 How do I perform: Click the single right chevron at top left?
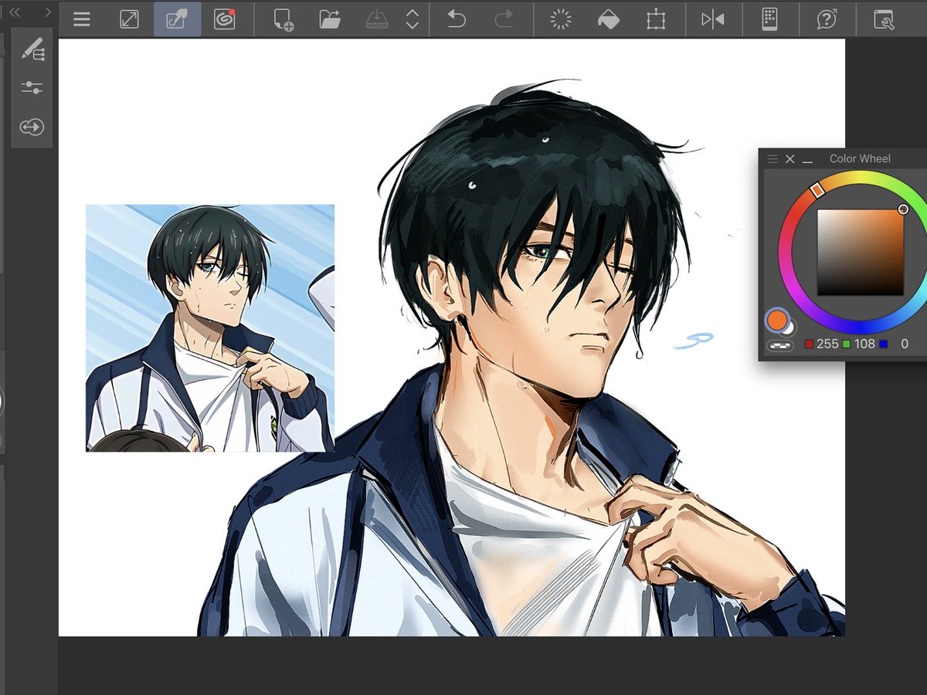click(48, 12)
